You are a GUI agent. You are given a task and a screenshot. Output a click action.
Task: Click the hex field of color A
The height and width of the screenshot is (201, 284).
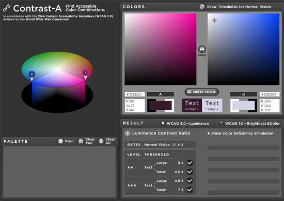point(135,94)
